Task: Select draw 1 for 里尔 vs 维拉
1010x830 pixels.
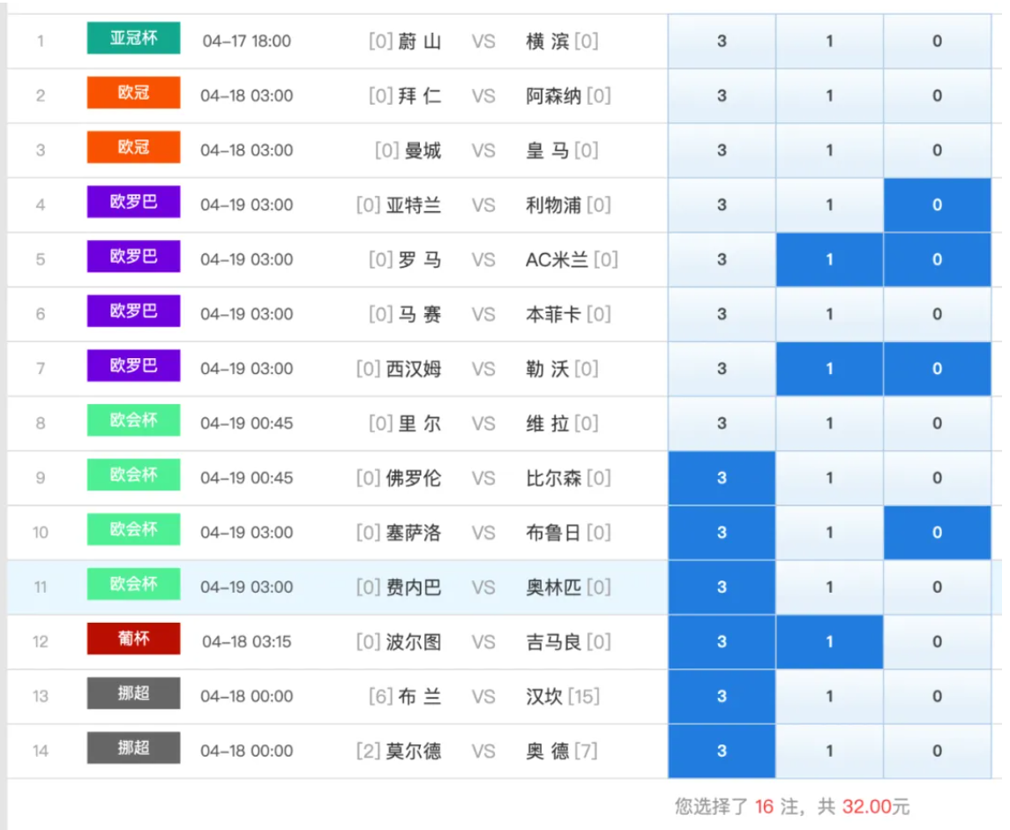Action: 829,423
